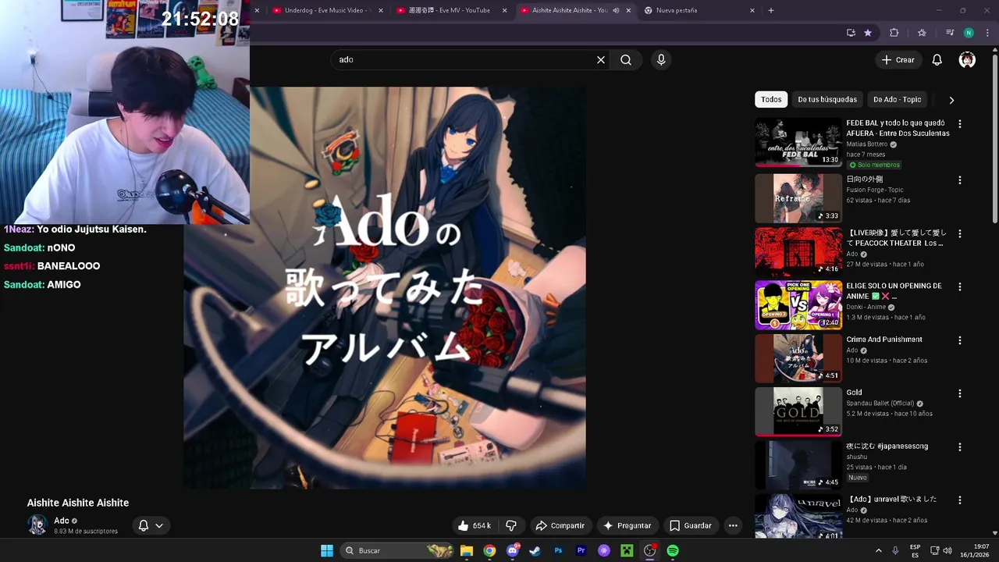
Task: Open Steam from the taskbar
Action: tap(535, 550)
